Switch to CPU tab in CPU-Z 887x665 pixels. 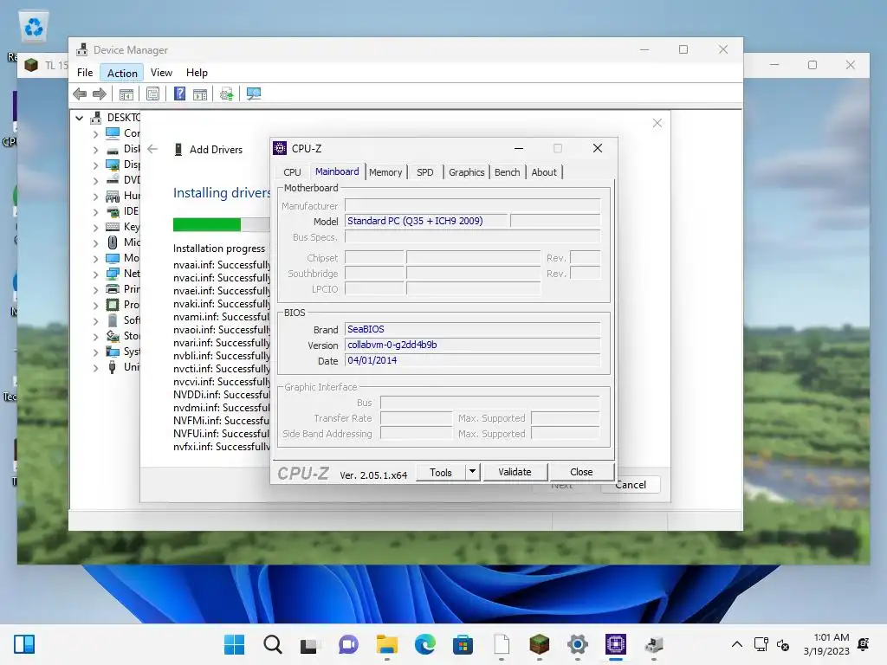tap(292, 172)
